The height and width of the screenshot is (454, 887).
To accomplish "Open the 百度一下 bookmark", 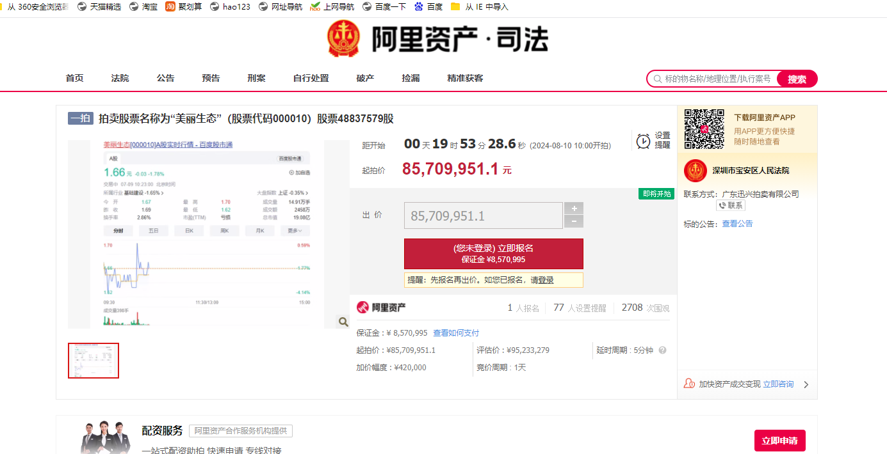I will coord(384,6).
